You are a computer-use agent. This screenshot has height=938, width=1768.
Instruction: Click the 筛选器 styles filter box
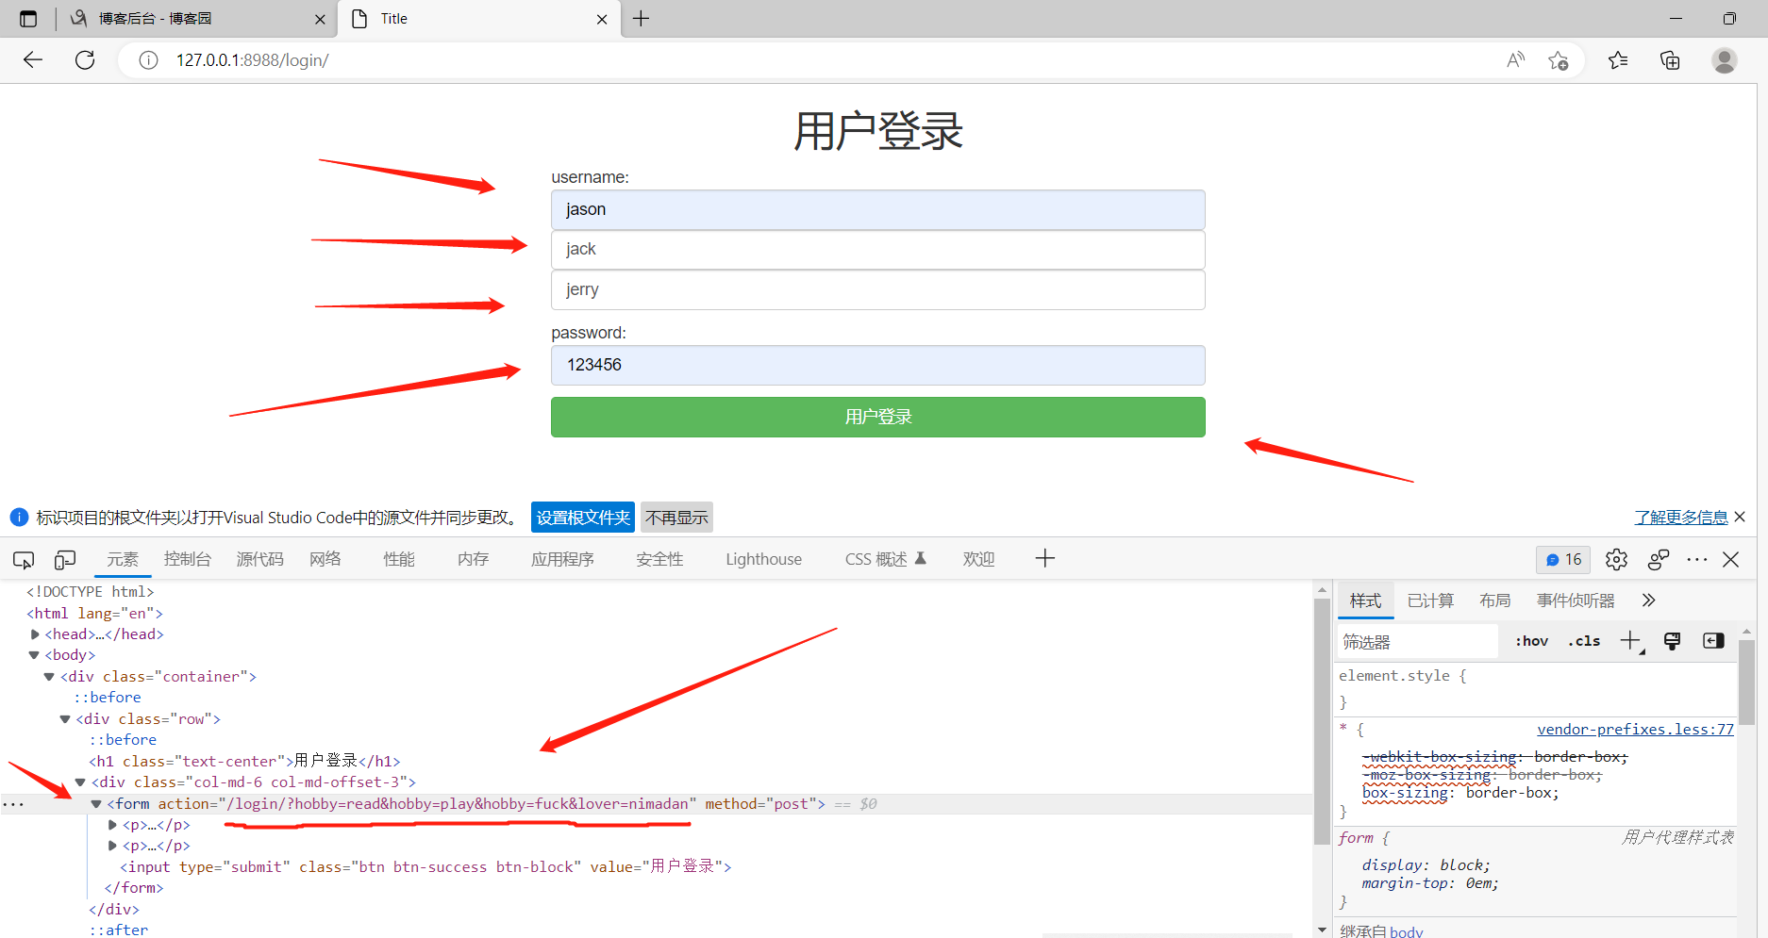(x=1417, y=642)
